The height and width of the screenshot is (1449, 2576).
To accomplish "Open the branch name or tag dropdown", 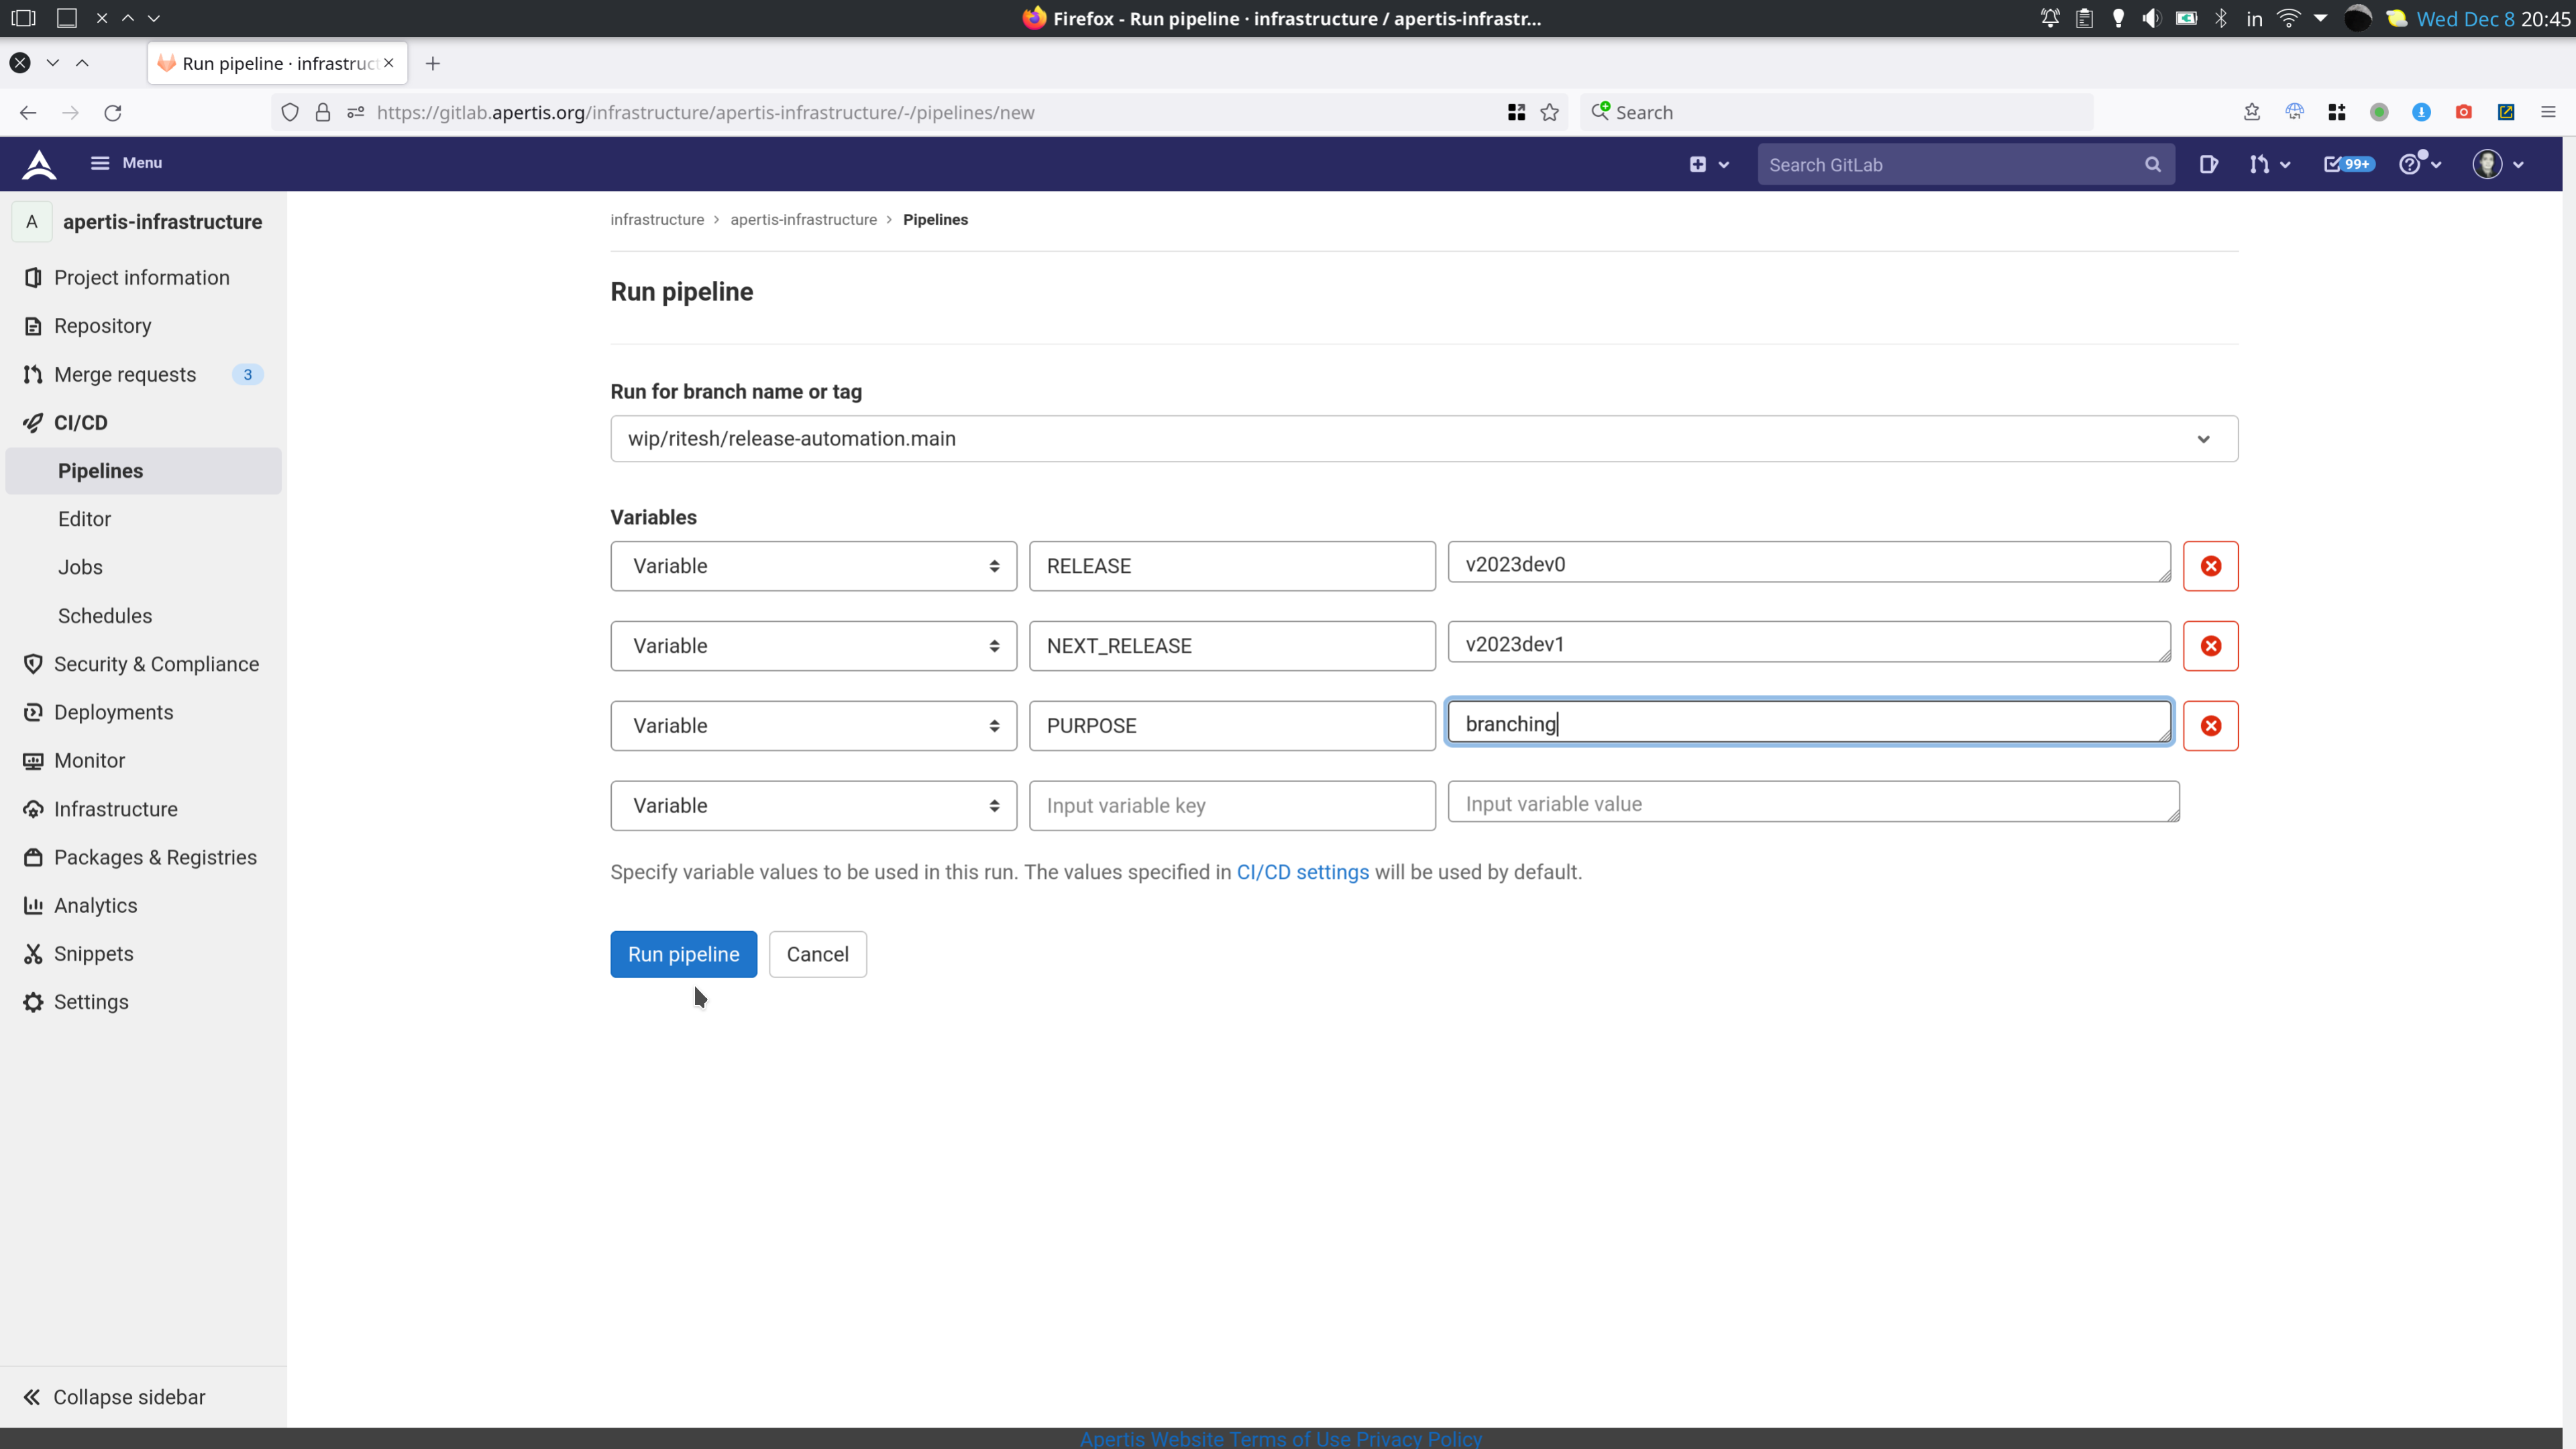I will click(1423, 439).
